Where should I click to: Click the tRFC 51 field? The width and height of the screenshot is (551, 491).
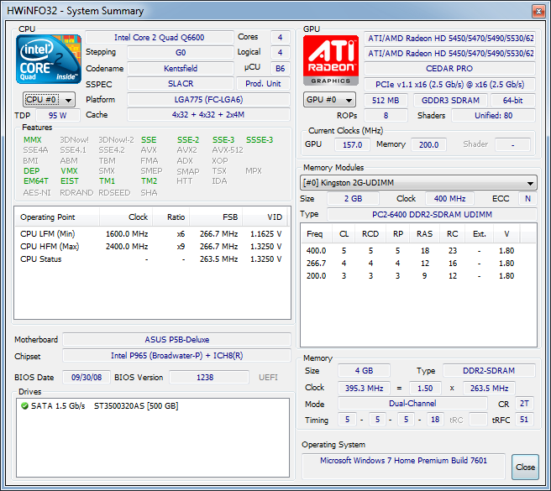pyautogui.click(x=524, y=420)
